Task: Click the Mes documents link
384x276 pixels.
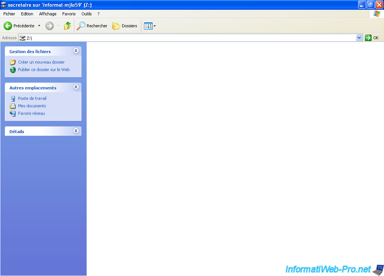Action: pyautogui.click(x=32, y=106)
